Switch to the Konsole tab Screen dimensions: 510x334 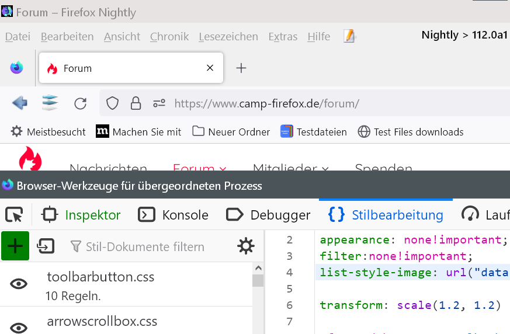coord(174,215)
